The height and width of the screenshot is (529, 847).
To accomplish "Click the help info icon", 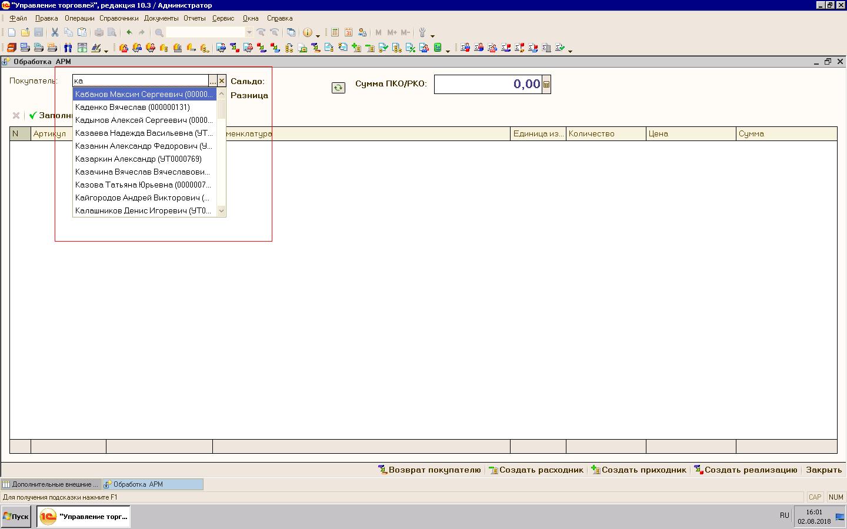I will pyautogui.click(x=307, y=32).
